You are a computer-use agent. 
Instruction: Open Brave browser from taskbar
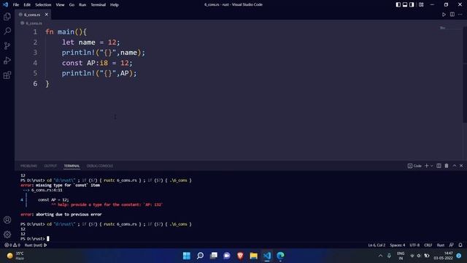point(240,256)
